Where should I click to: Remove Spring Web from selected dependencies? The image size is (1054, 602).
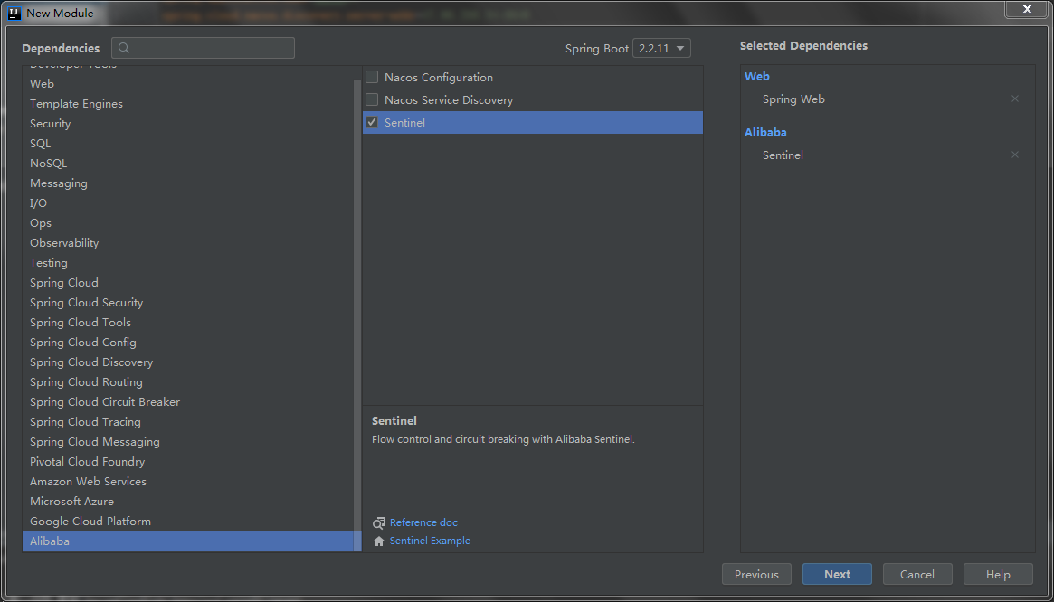pos(1015,99)
